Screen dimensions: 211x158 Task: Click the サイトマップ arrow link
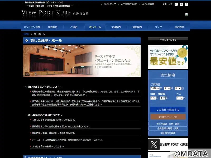pos(108,4)
